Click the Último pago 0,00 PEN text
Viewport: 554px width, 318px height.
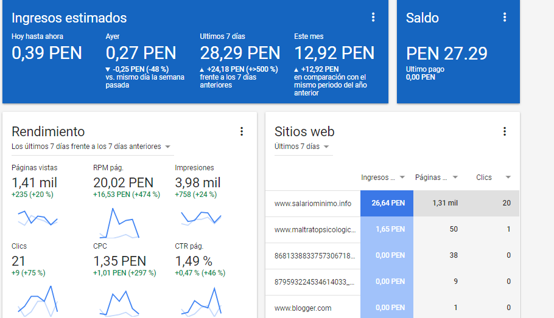click(425, 73)
